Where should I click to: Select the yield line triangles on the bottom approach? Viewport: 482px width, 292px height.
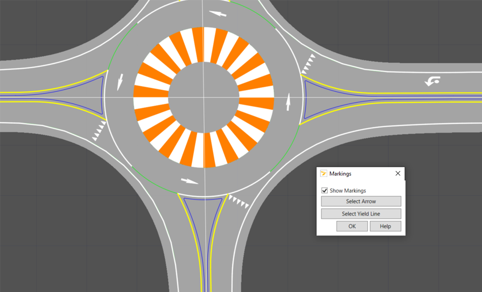pos(239,201)
